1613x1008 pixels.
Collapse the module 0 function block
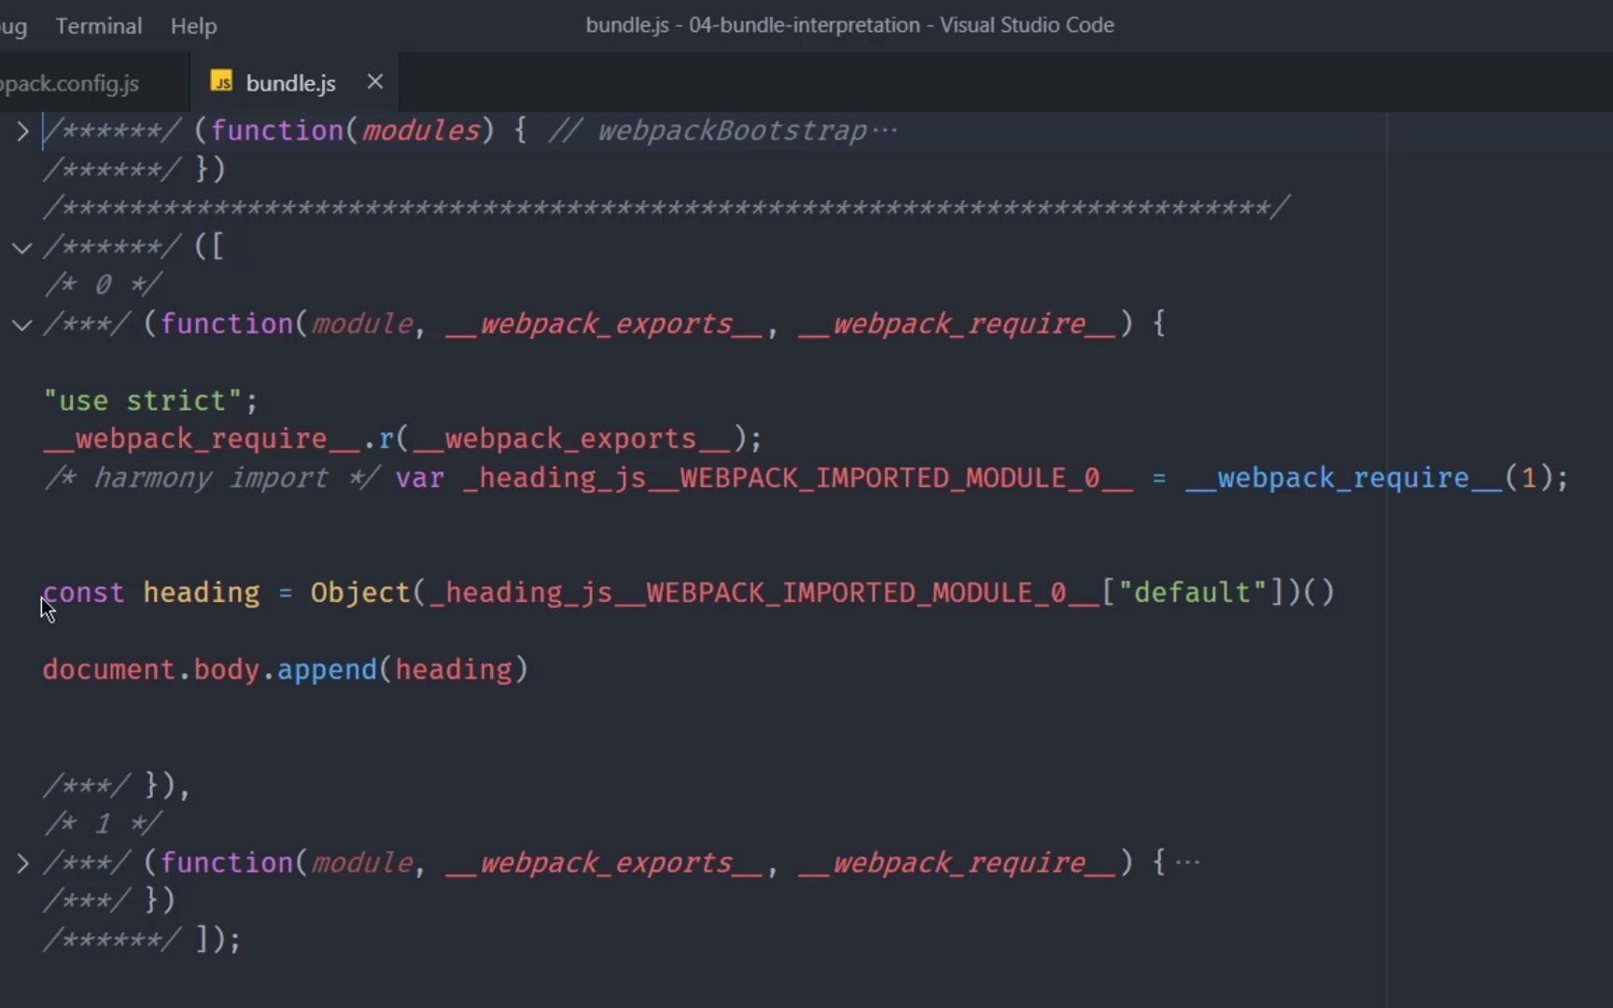point(22,325)
